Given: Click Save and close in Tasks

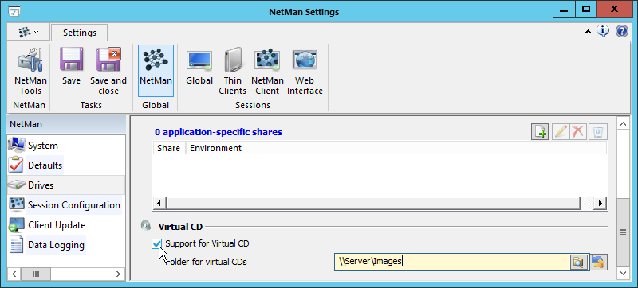Looking at the screenshot, I should coord(108,72).
